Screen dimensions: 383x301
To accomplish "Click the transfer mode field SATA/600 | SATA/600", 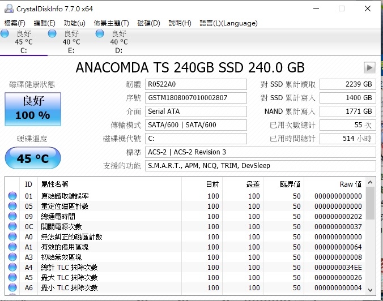I will point(196,125).
